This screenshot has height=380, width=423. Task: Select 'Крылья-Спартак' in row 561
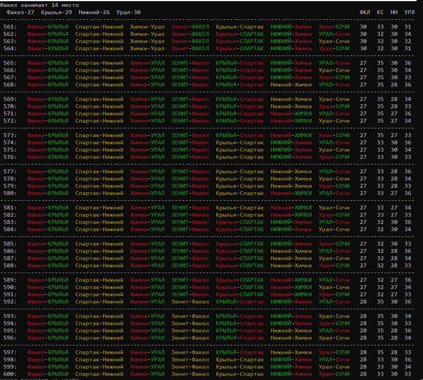[240, 27]
